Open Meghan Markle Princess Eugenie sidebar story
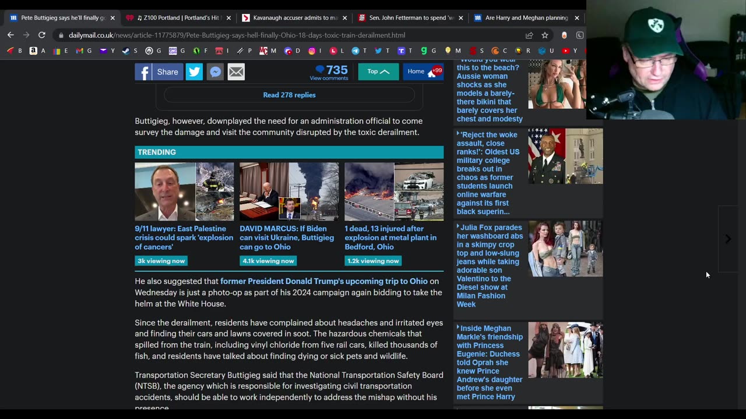Image resolution: width=746 pixels, height=419 pixels. coord(490,363)
